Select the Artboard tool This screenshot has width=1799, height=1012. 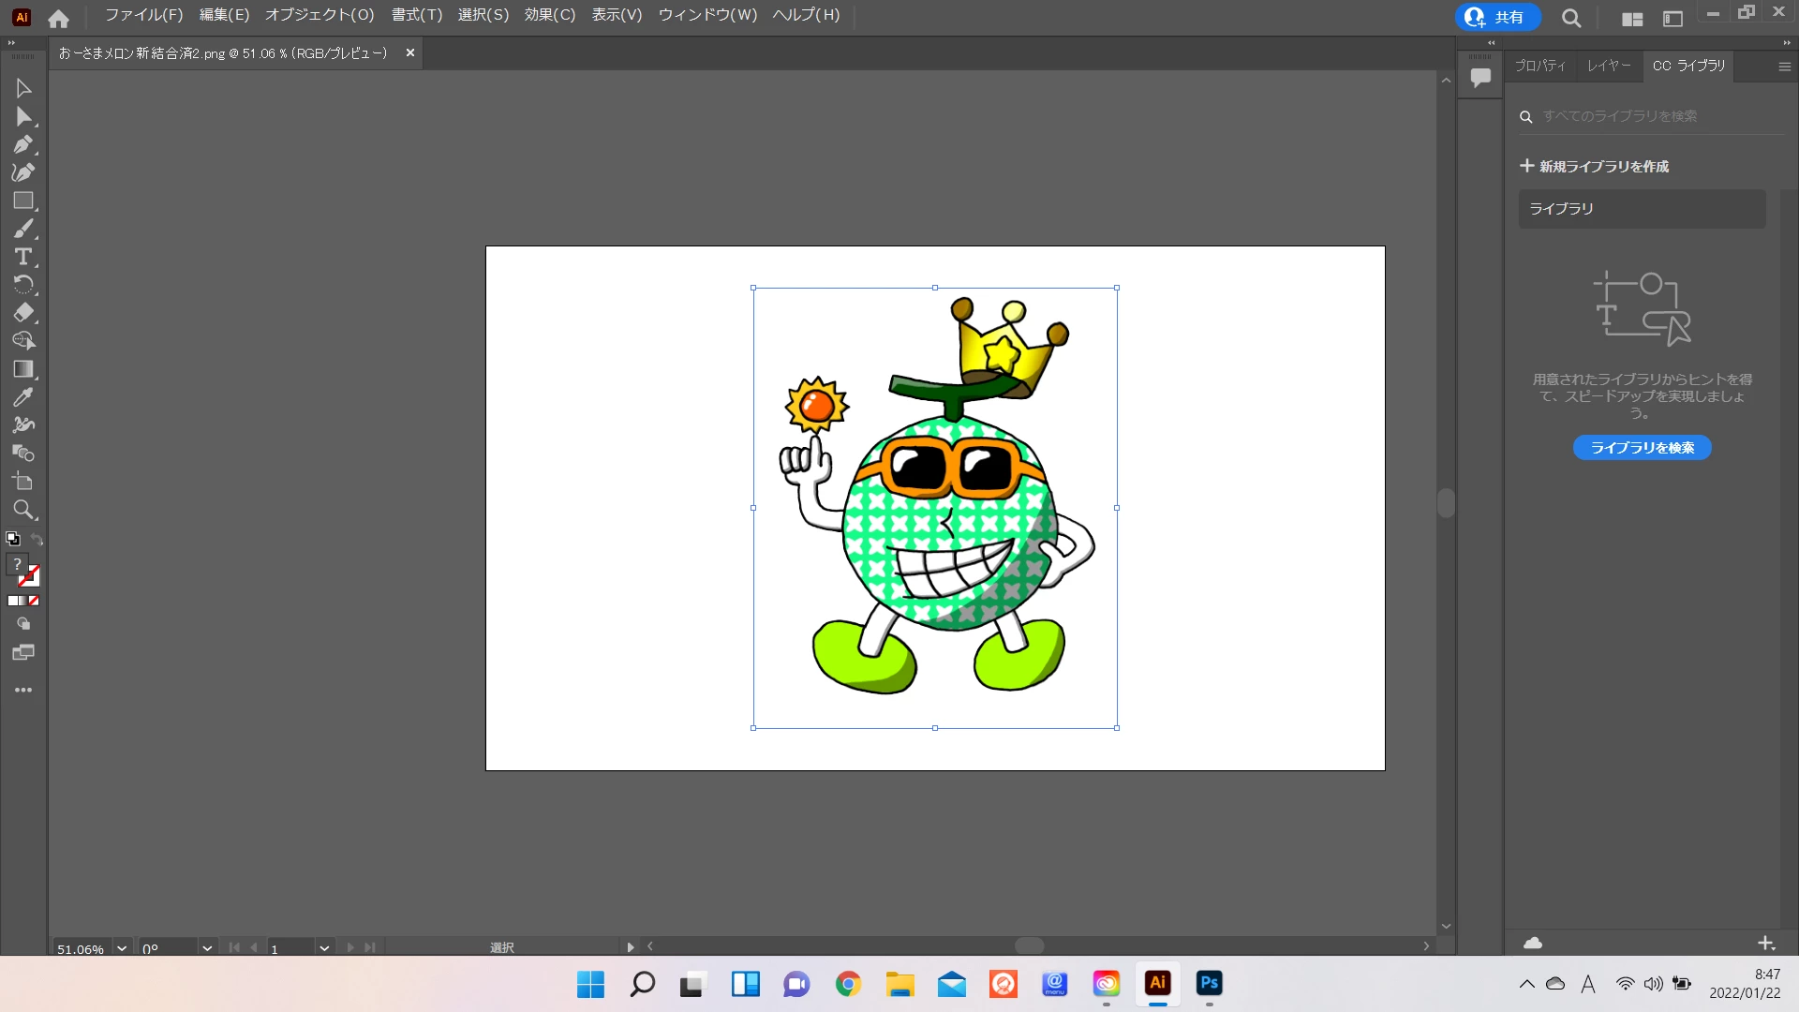[x=23, y=482]
